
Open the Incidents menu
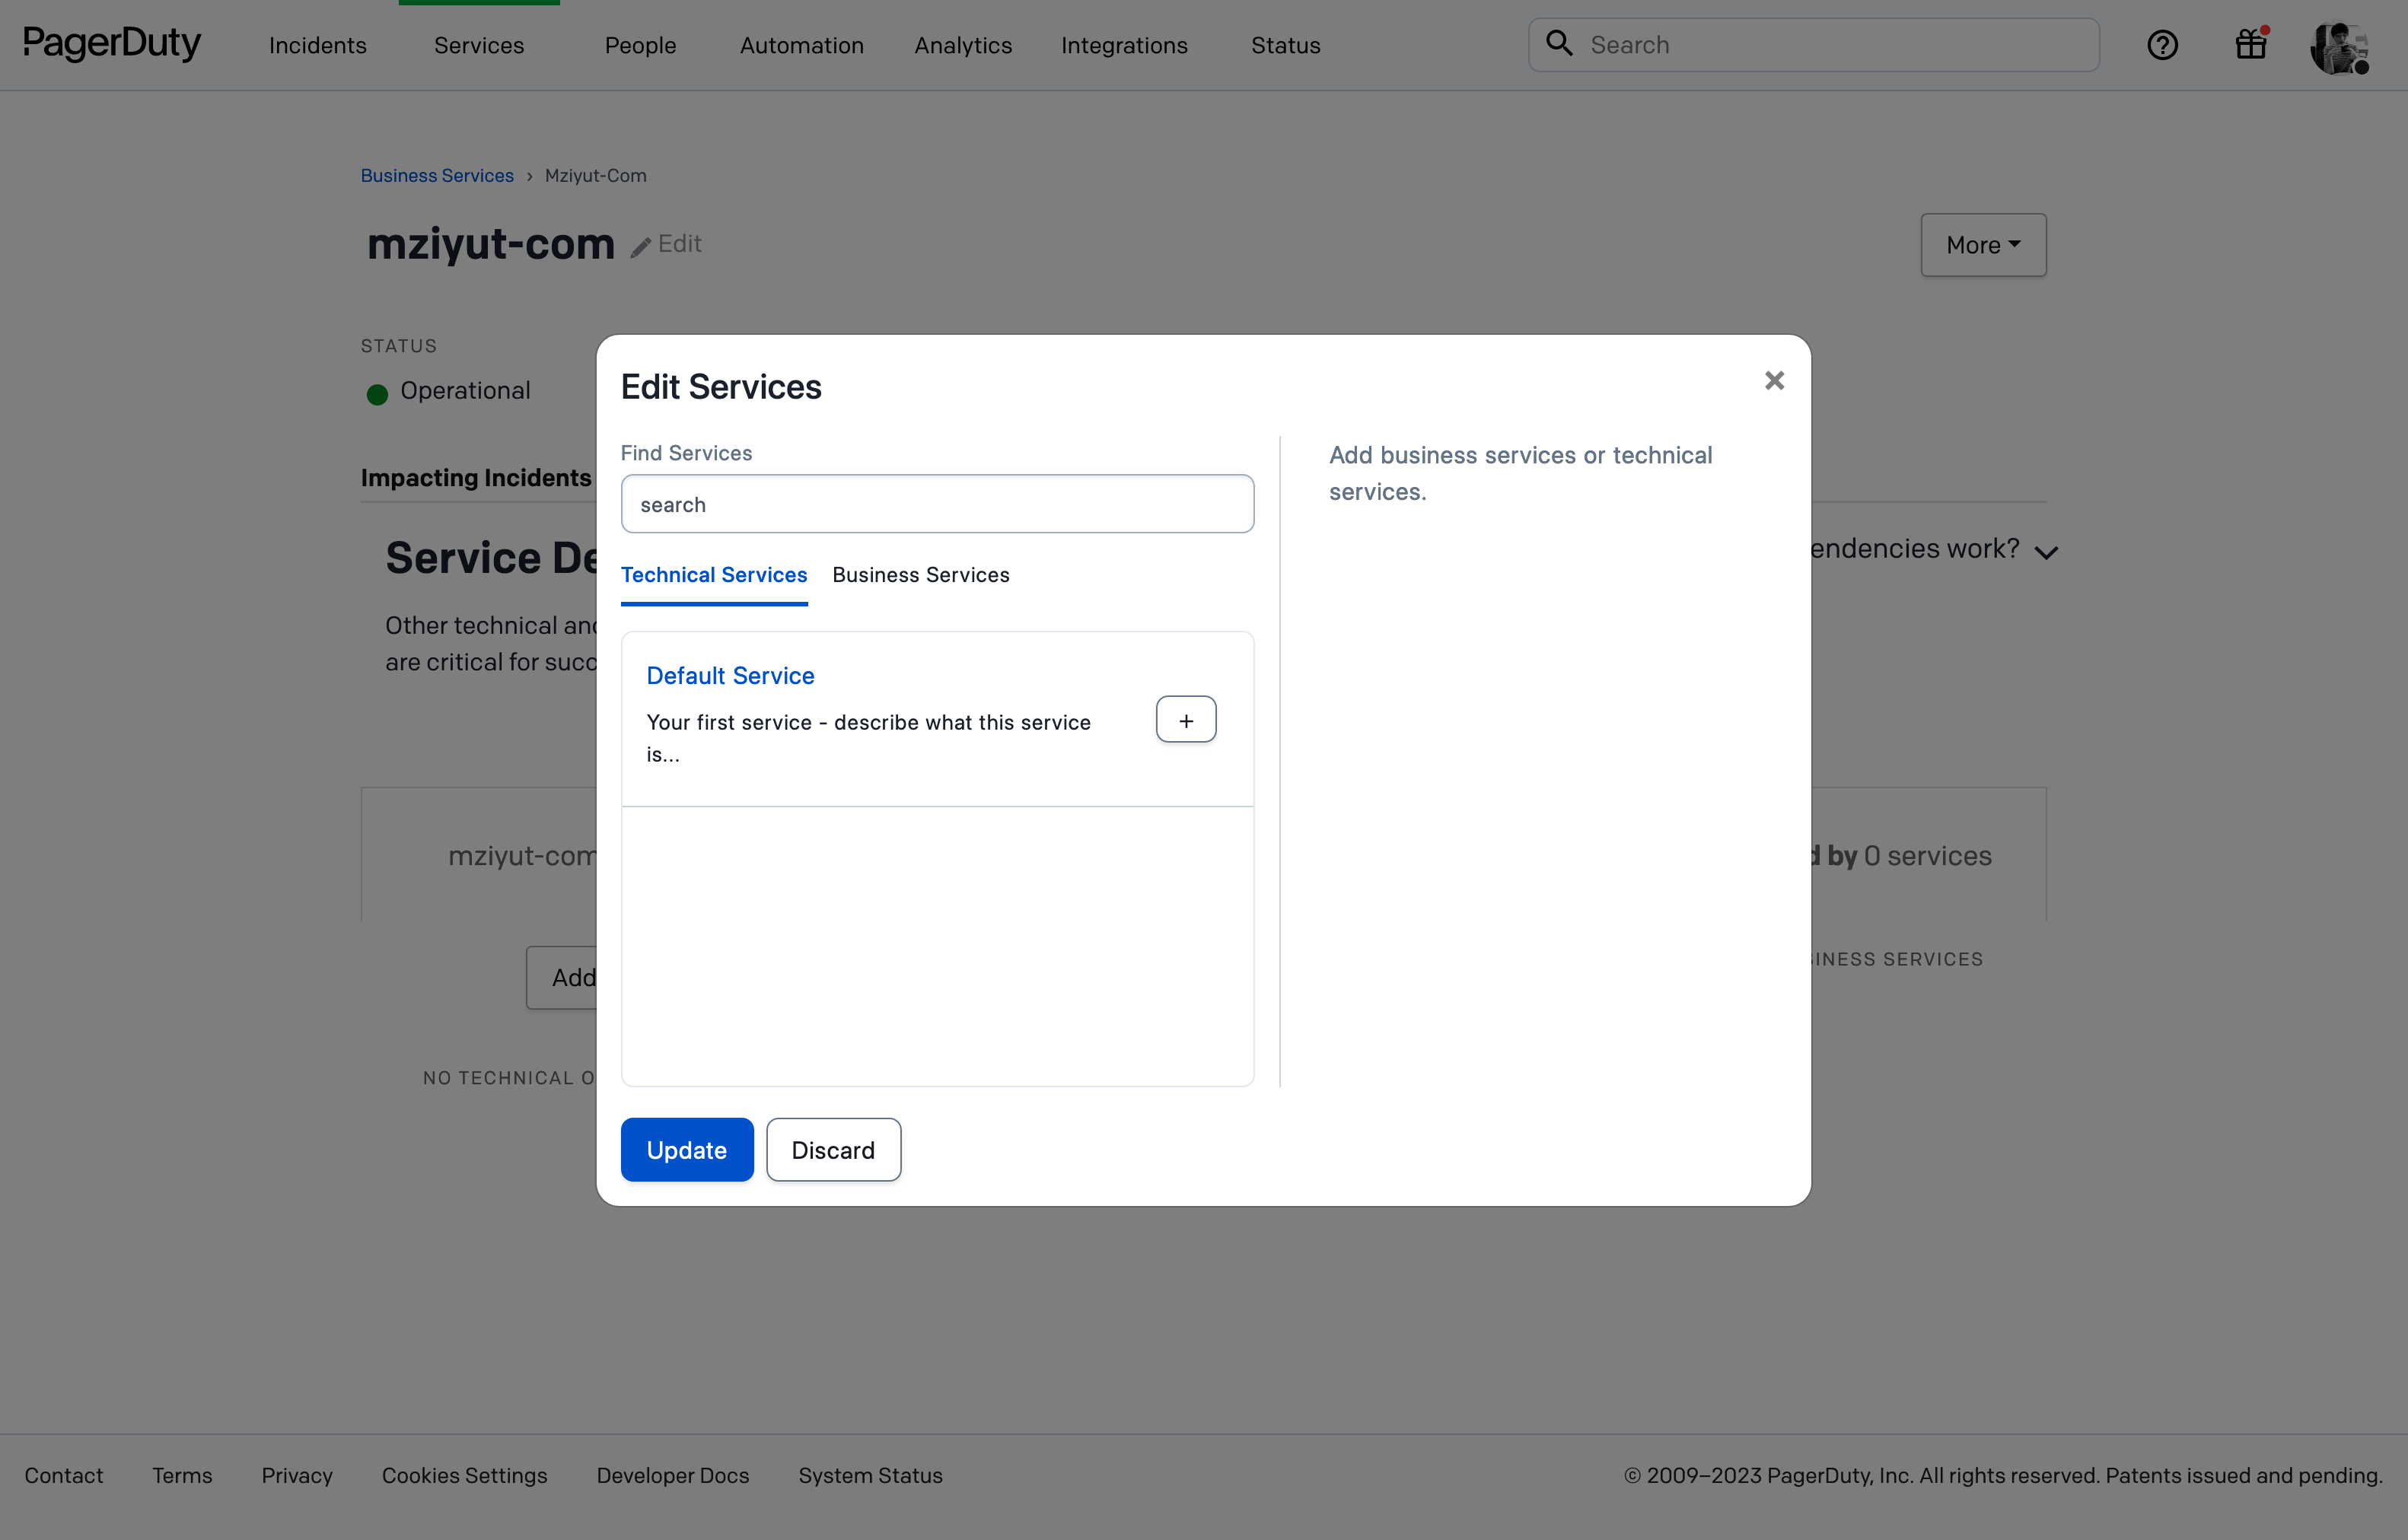tap(318, 45)
